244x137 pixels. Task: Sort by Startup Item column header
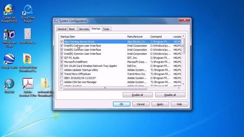tap(93, 37)
